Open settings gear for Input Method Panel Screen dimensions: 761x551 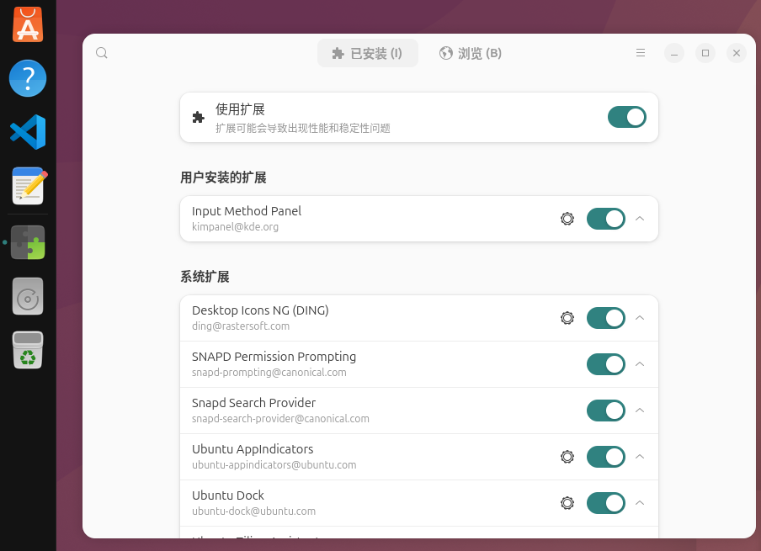(567, 219)
